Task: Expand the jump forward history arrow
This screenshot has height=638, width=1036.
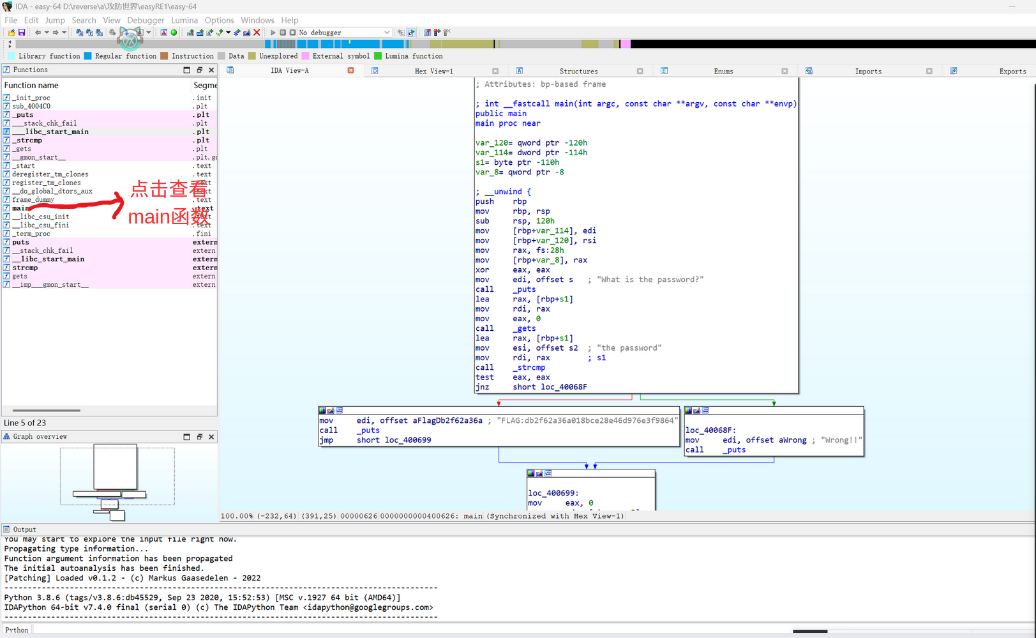Action: (x=64, y=33)
